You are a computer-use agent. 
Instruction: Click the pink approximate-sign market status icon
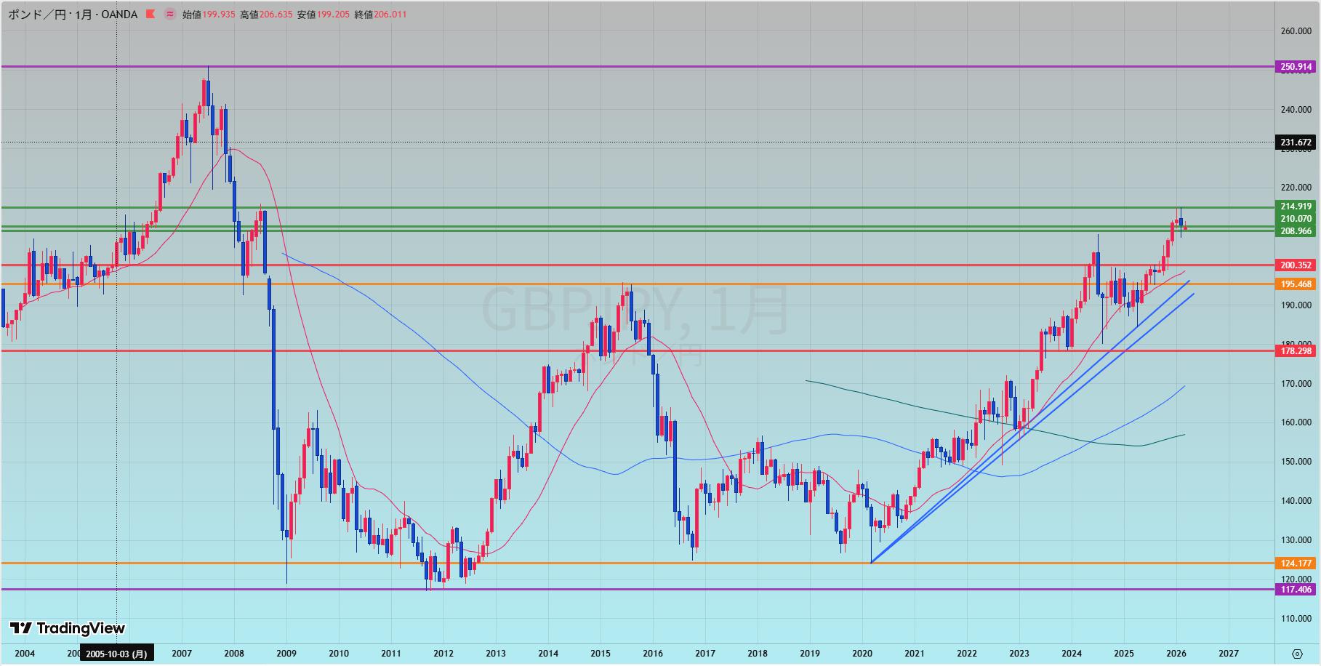point(170,14)
